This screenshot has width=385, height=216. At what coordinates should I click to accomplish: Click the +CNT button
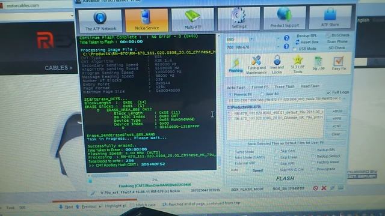click(x=336, y=127)
